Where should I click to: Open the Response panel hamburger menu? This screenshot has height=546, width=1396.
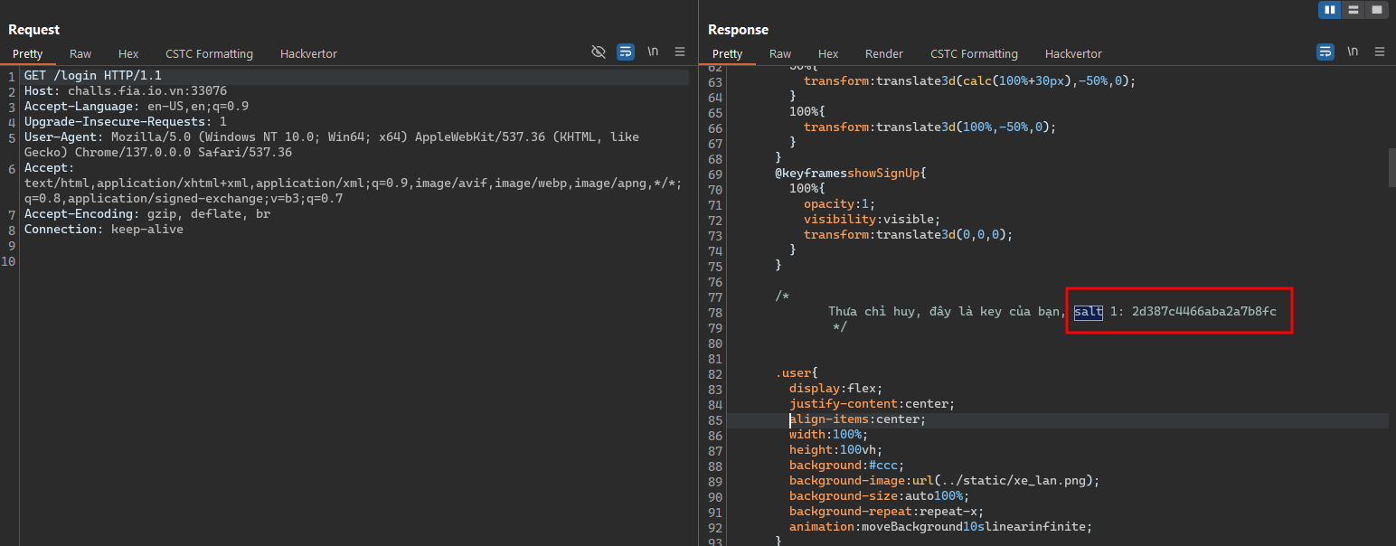pyautogui.click(x=1380, y=52)
